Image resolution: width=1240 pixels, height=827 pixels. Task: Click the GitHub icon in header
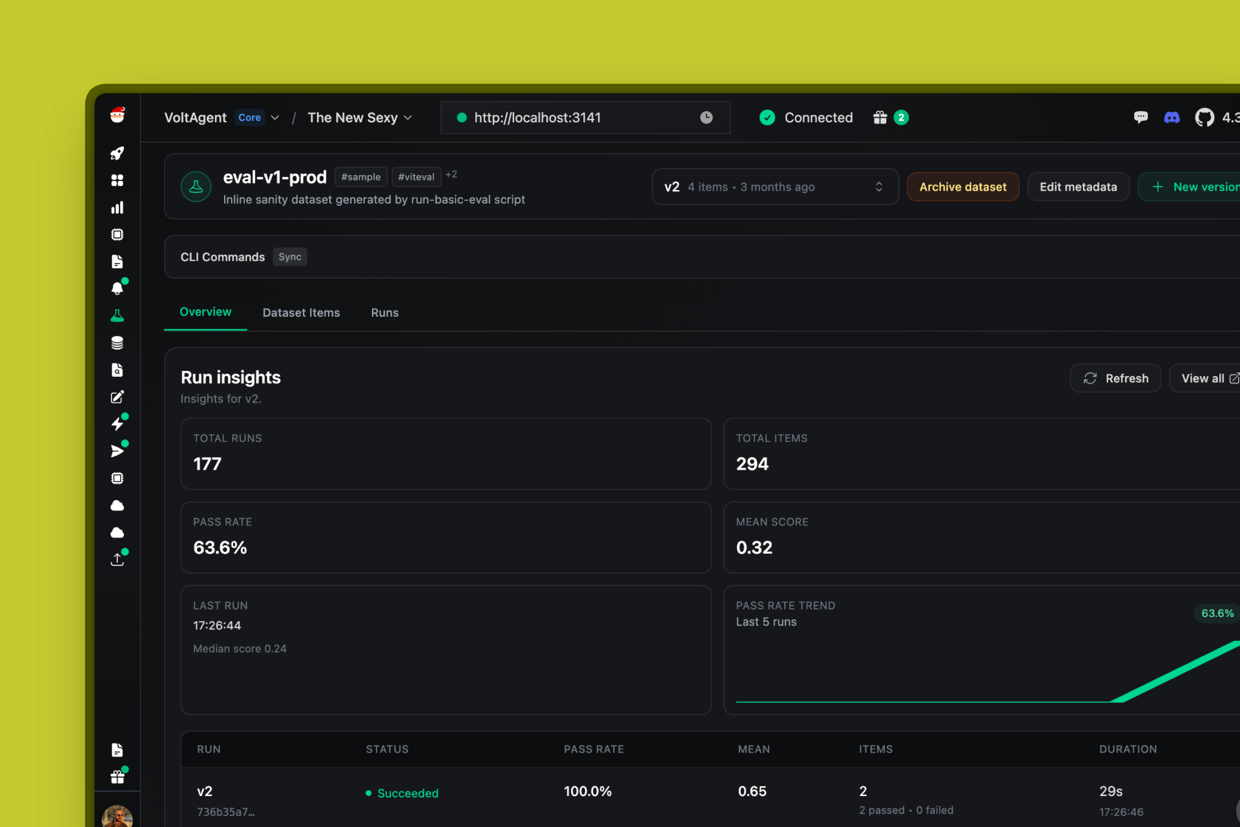1204,118
